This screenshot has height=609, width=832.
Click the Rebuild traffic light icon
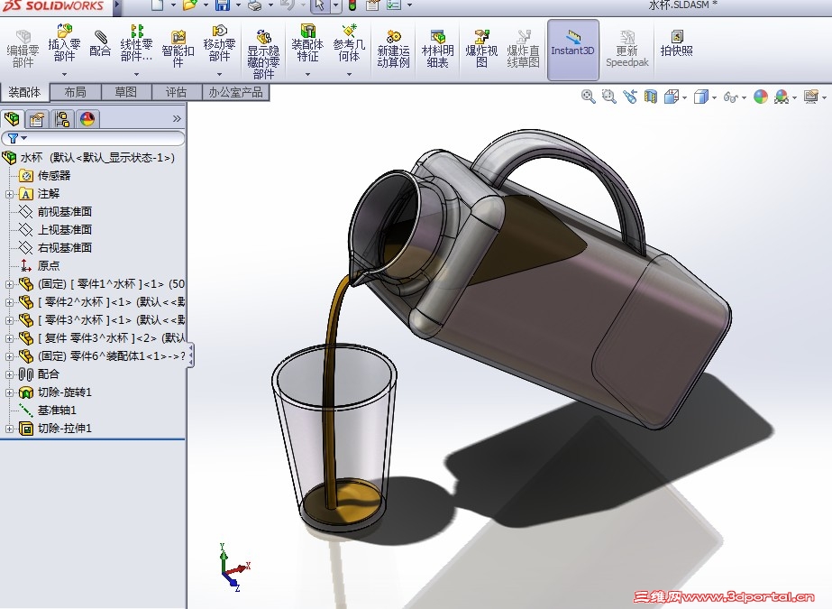tap(352, 5)
